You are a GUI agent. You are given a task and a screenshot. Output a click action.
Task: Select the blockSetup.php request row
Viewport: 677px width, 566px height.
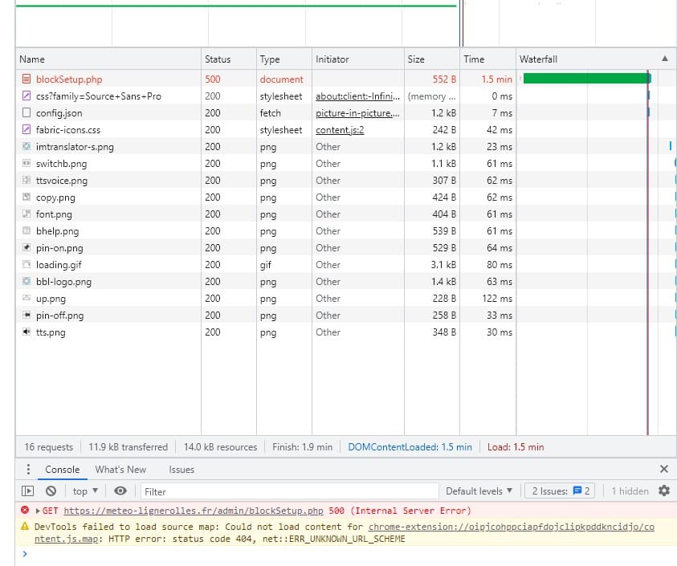pos(345,79)
